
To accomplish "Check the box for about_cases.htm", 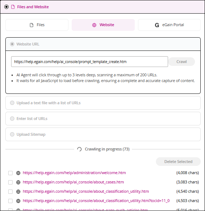I will pyautogui.click(x=10, y=182).
